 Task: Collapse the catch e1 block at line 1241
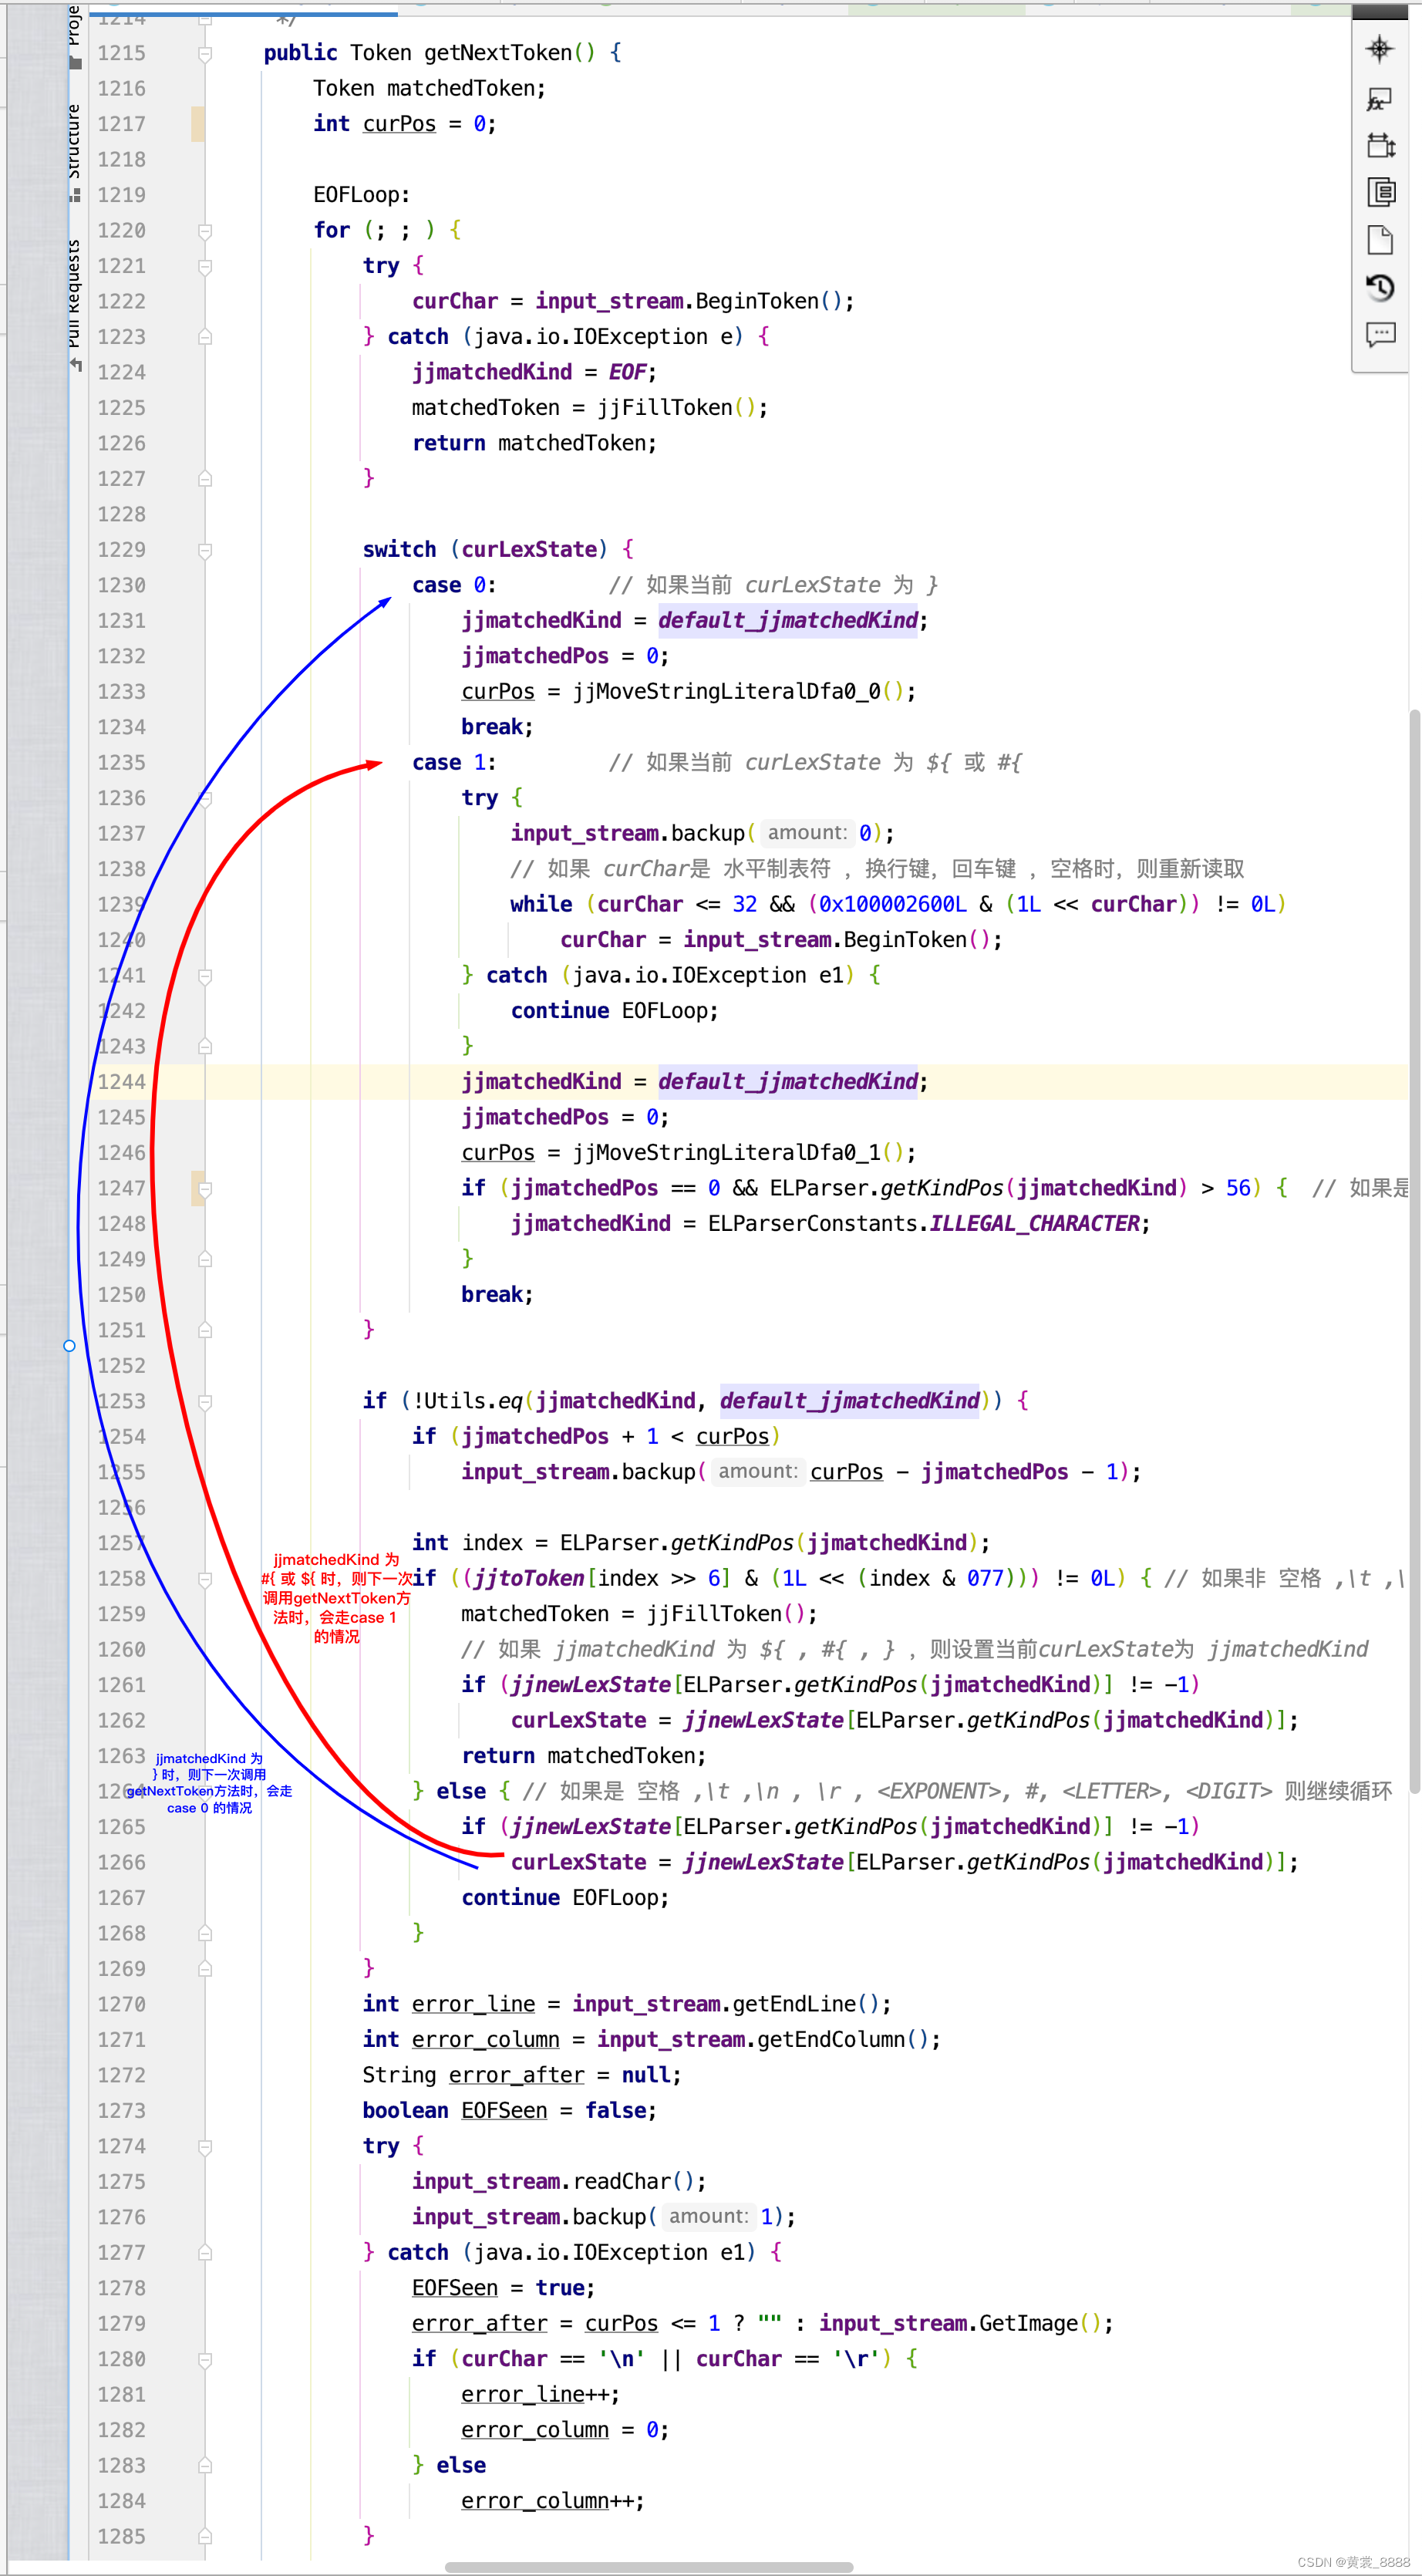click(x=205, y=976)
